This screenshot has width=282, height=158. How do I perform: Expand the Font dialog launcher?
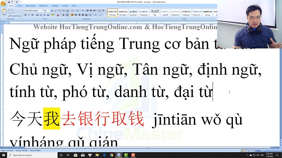[68, 18]
